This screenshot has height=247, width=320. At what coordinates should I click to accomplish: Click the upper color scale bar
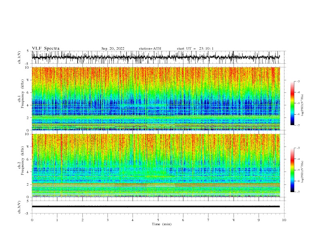point(292,103)
